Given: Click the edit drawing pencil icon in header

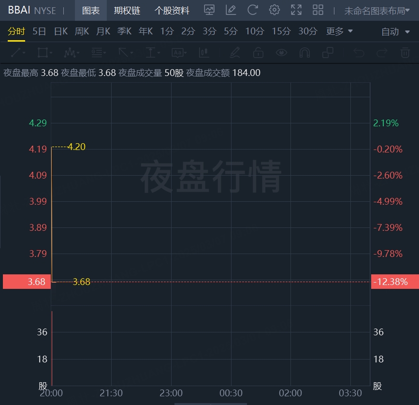Looking at the screenshot, I should click(231, 10).
